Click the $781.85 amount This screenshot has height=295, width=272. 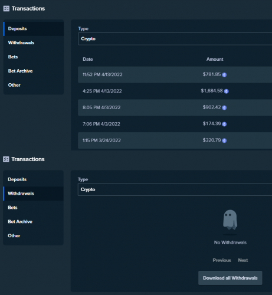coord(212,74)
